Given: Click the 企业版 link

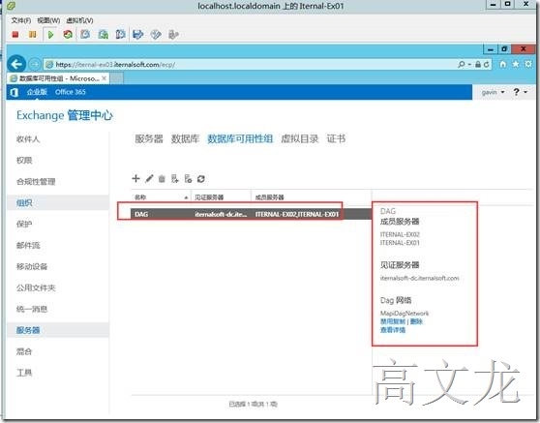Looking at the screenshot, I should 37,92.
